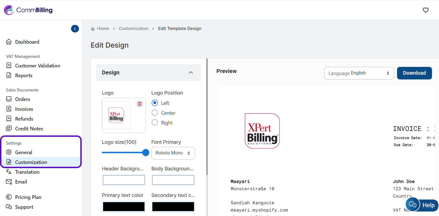Open the Font Primary dropdown
Viewport: 439px width, 216px height.
(173, 153)
